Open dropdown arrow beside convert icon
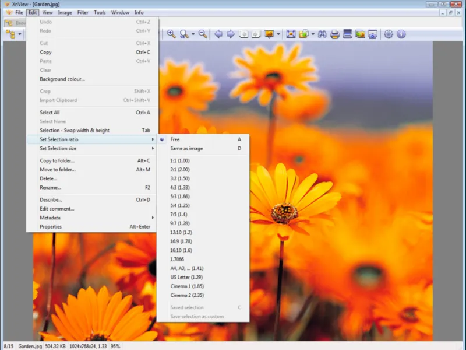 click(x=313, y=34)
